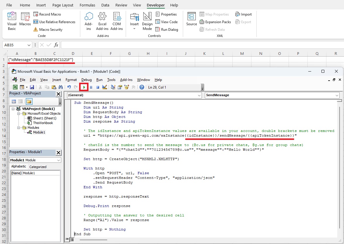Click the Break pause icon in VBA toolbar
This screenshot has width=344, height=244.
pos(91,87)
